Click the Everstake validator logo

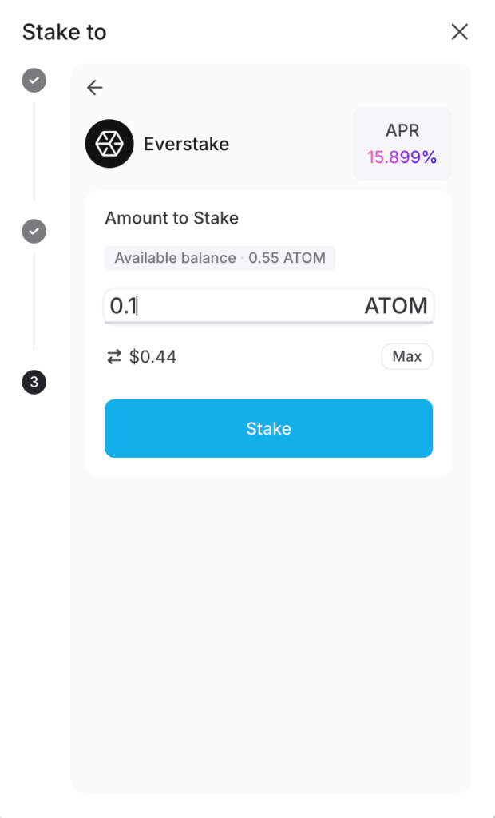point(109,144)
